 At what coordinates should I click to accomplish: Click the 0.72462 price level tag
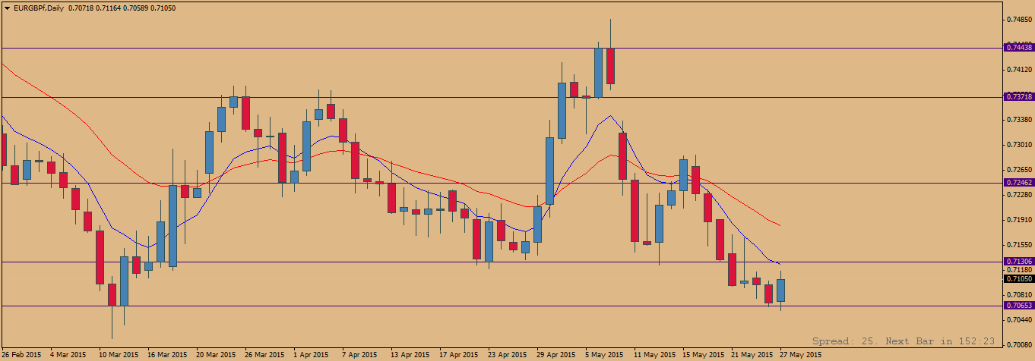[1019, 183]
